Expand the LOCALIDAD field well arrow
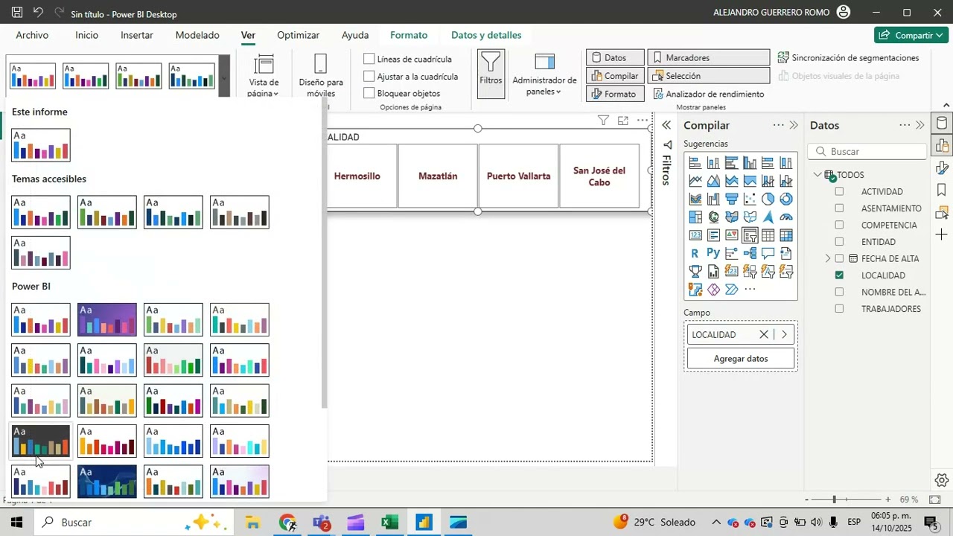This screenshot has width=953, height=536. click(x=784, y=335)
